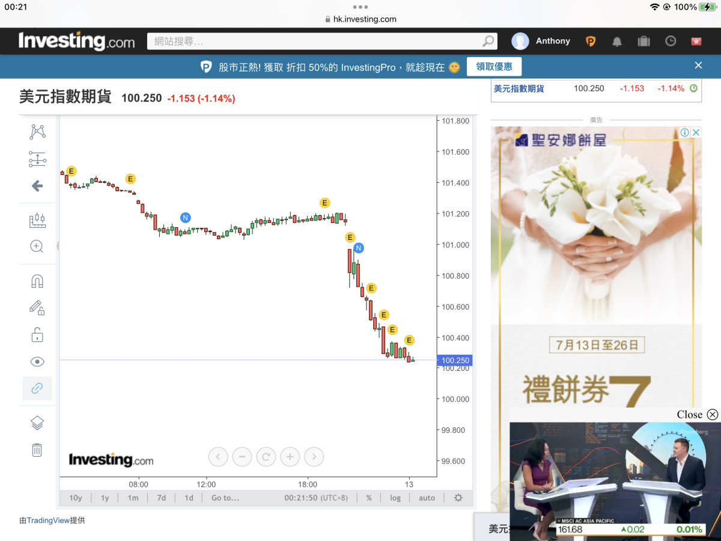Click the Bloomberg video thumbnail
Screen dimensions: 721x541
[x=615, y=481]
